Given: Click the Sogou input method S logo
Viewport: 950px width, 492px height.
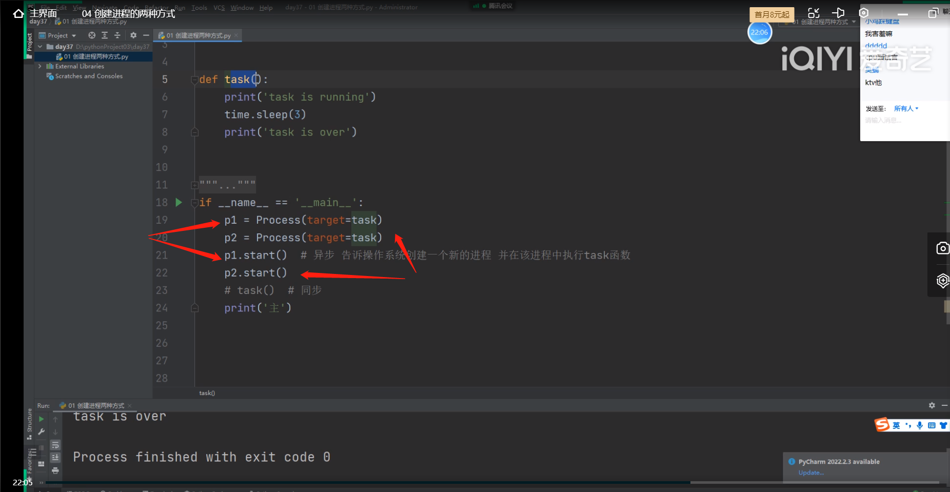Looking at the screenshot, I should tap(882, 424).
